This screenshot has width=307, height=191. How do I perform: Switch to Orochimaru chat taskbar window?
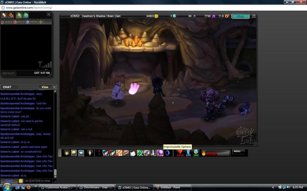click(x=96, y=187)
